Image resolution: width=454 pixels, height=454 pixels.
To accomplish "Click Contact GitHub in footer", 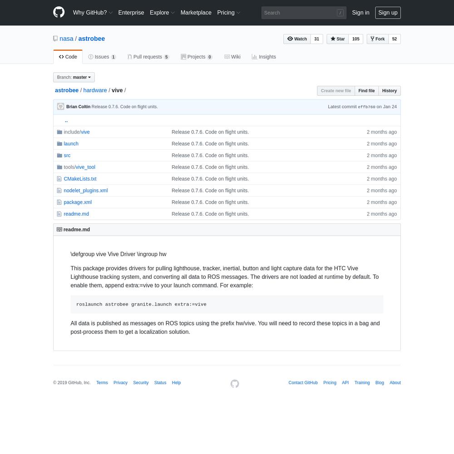I will click(x=303, y=383).
